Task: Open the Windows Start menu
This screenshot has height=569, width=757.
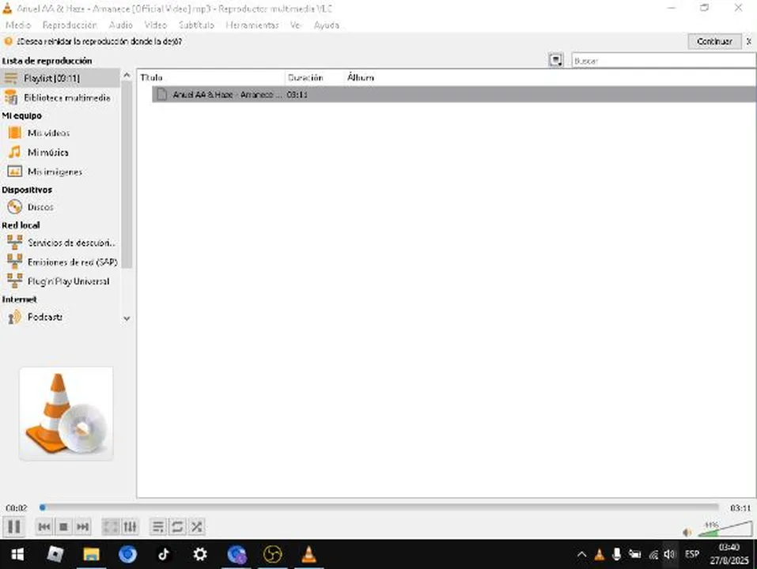Action: pyautogui.click(x=17, y=554)
